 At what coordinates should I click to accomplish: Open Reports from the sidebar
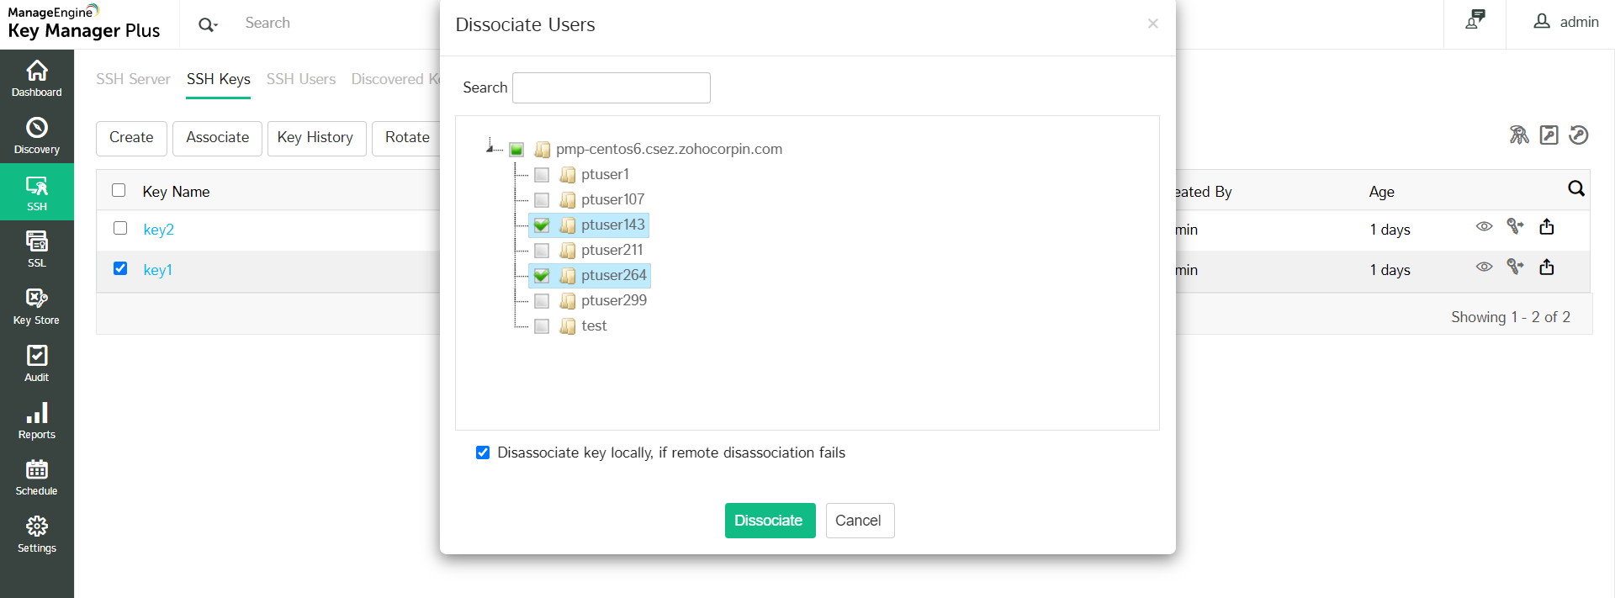click(x=37, y=421)
